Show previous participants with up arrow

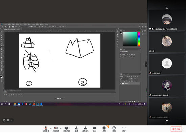167,8
